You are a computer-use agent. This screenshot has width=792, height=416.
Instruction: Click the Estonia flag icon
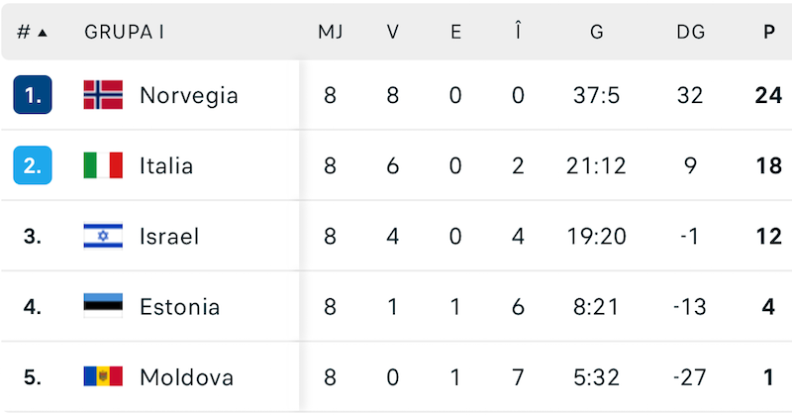pyautogui.click(x=103, y=306)
